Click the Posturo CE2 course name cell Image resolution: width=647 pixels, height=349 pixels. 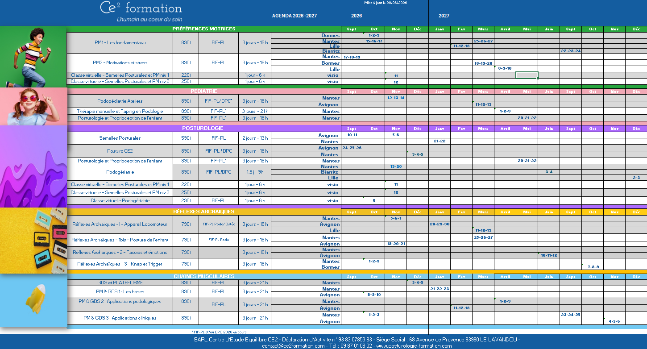click(x=120, y=151)
